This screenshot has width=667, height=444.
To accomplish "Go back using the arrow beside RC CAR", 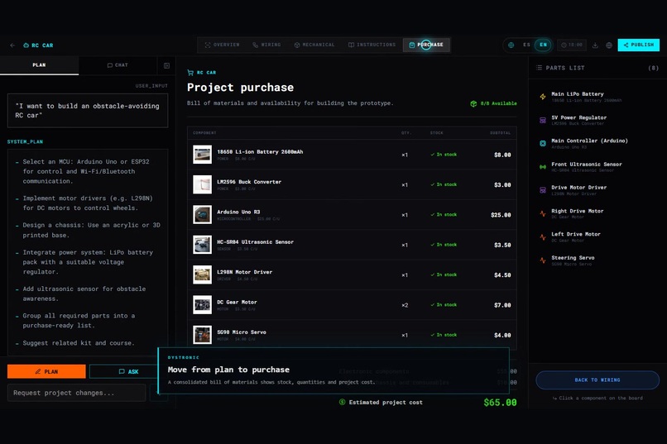I will (x=12, y=45).
